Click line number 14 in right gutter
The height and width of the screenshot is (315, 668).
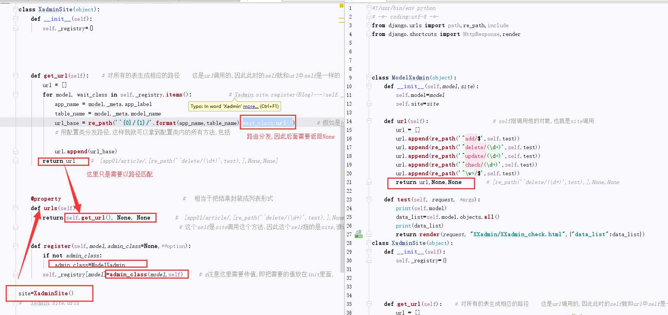click(x=349, y=121)
